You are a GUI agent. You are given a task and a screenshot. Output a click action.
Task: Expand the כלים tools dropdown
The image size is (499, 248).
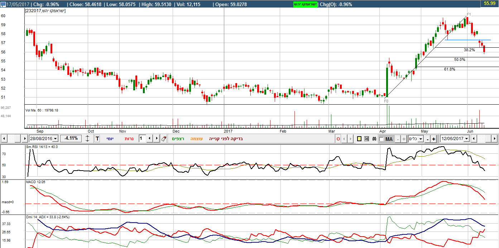tap(421, 139)
